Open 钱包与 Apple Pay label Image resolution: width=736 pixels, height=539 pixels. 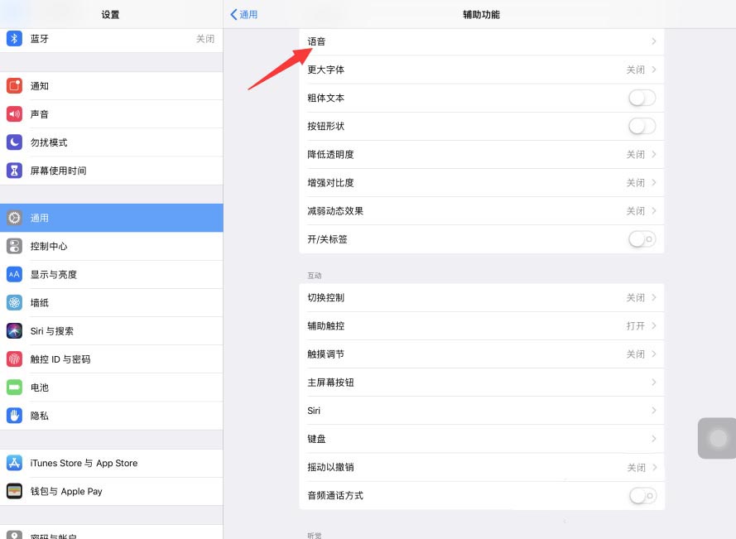(66, 491)
